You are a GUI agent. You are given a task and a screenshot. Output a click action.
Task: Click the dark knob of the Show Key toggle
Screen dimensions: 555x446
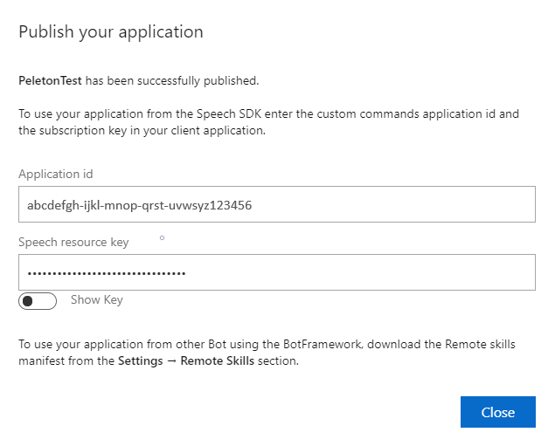tap(29, 301)
